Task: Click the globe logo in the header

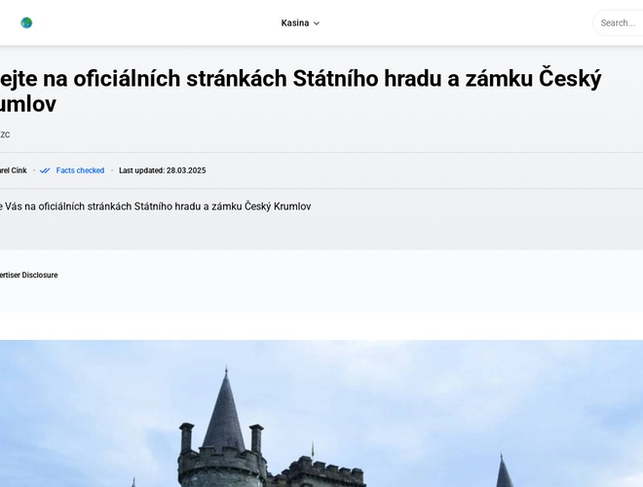Action: [x=26, y=22]
